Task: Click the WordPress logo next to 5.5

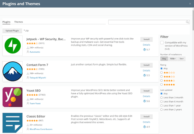Action: (x=144, y=75)
